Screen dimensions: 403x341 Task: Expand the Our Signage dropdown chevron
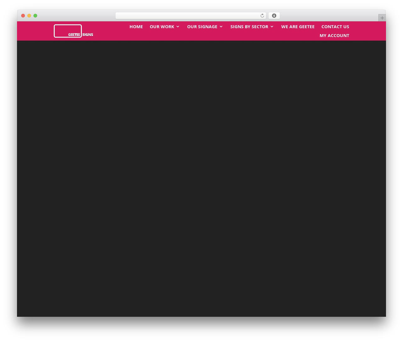tap(221, 27)
